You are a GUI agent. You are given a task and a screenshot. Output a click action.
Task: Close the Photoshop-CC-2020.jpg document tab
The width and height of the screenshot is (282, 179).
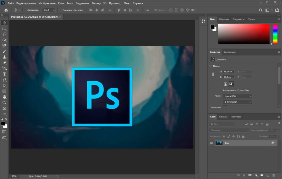pyautogui.click(x=60, y=17)
